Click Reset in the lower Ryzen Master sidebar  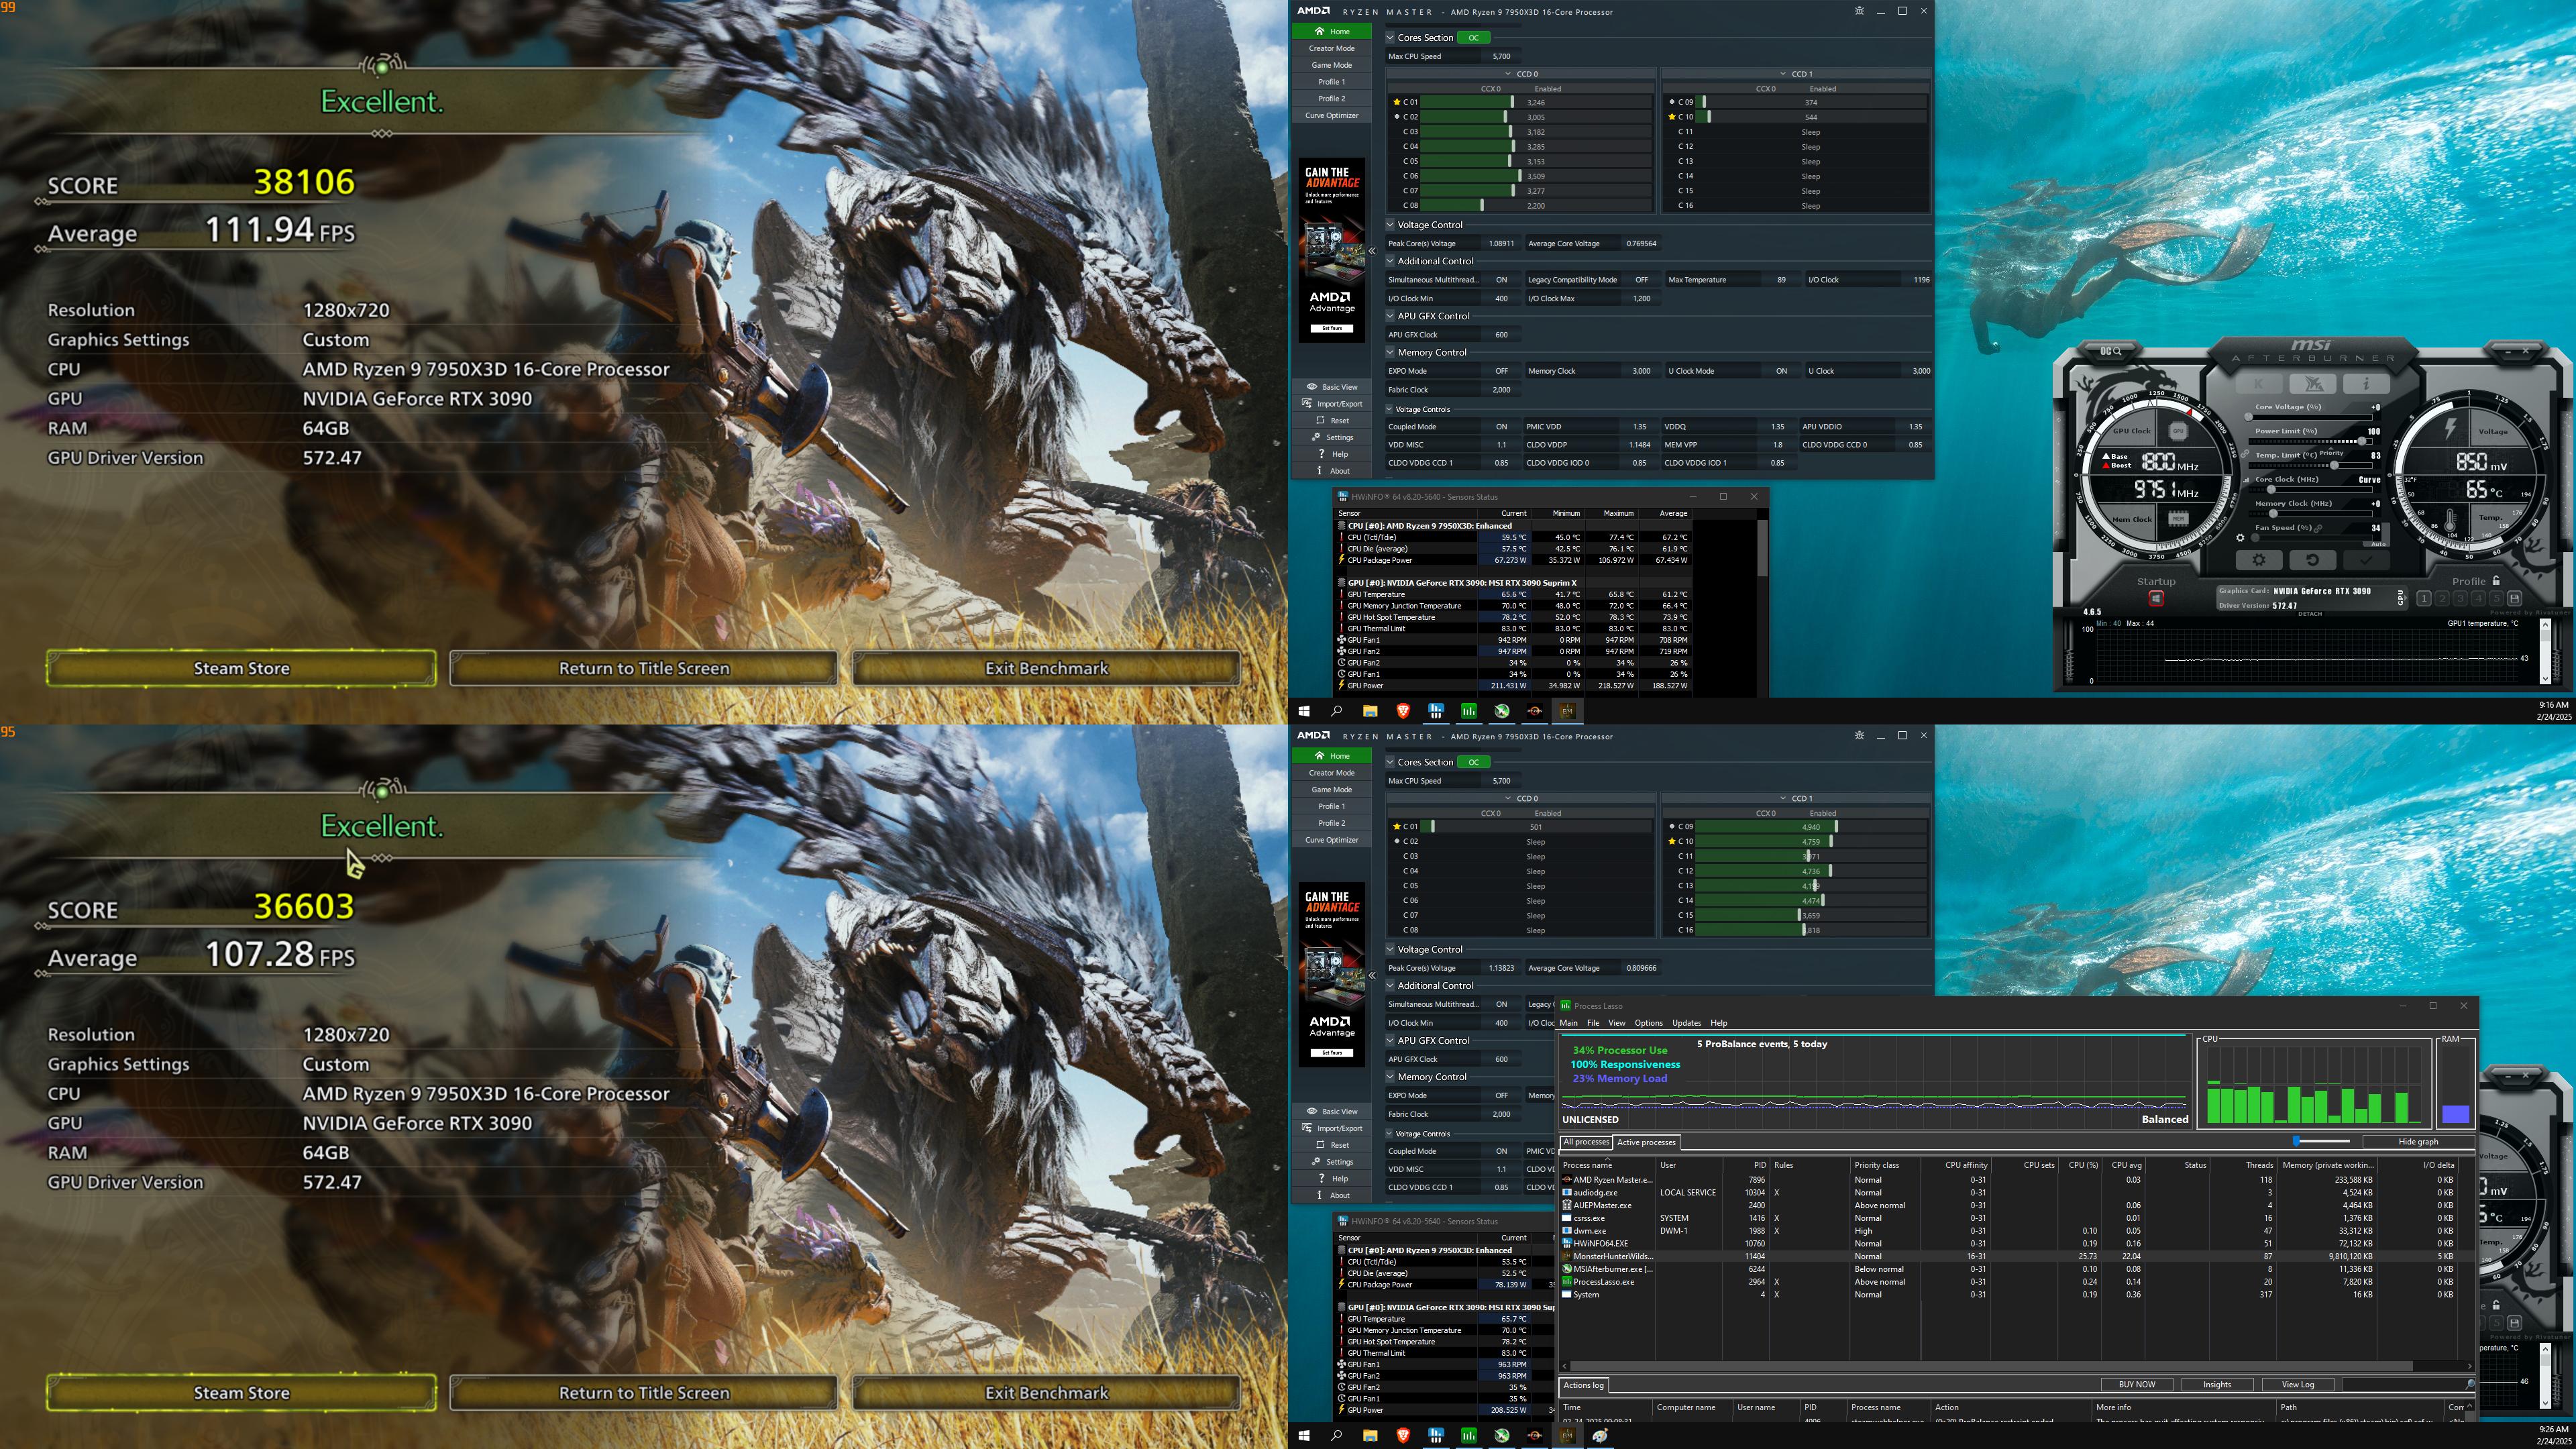[x=1332, y=1145]
